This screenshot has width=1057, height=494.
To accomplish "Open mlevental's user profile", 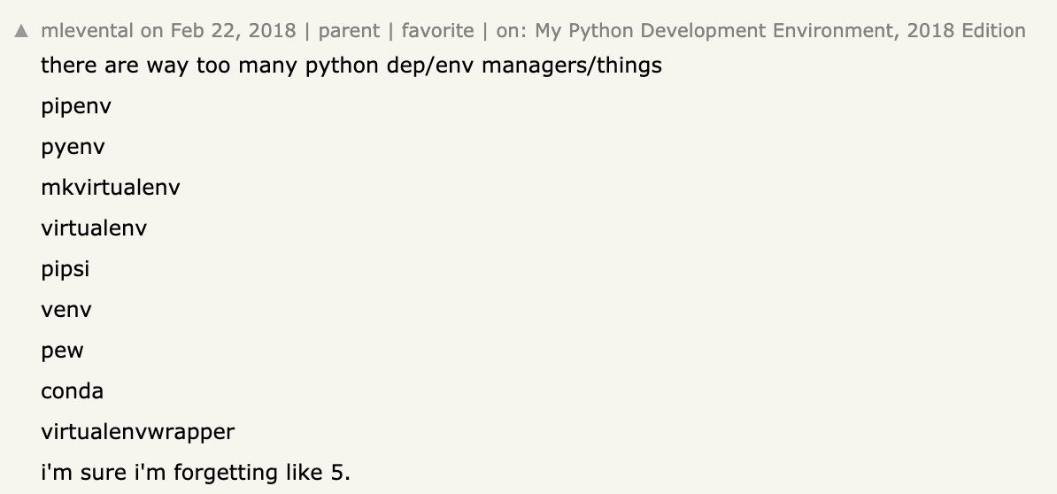I will 88,31.
